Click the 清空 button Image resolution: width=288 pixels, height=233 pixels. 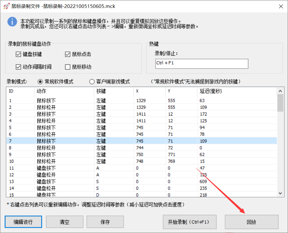click(x=65, y=222)
